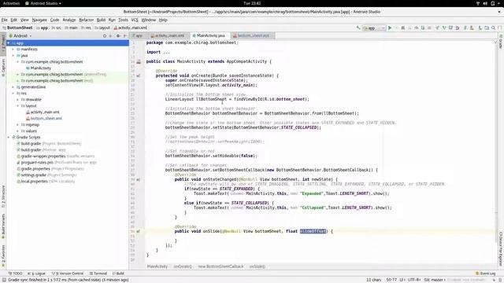The width and height of the screenshot is (504, 283).
Task: Toggle tool window bars icon in status bar corner
Action: point(3,280)
